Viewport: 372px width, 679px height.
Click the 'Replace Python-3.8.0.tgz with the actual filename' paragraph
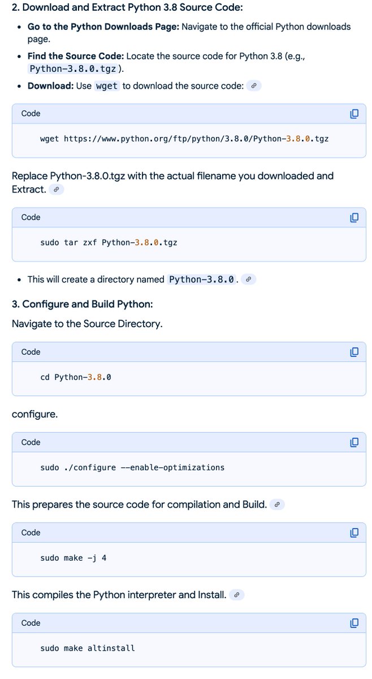coord(173,182)
